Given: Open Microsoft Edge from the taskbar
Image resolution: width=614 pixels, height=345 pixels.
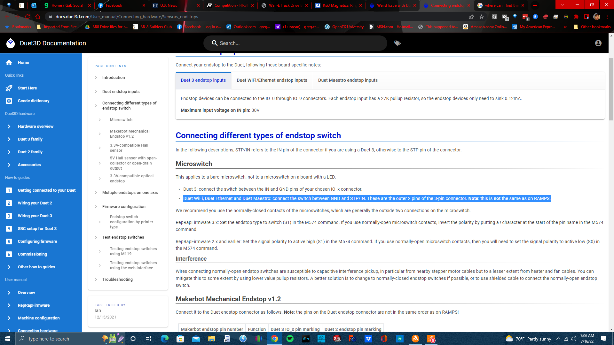Looking at the screenshot, I should 165,339.
